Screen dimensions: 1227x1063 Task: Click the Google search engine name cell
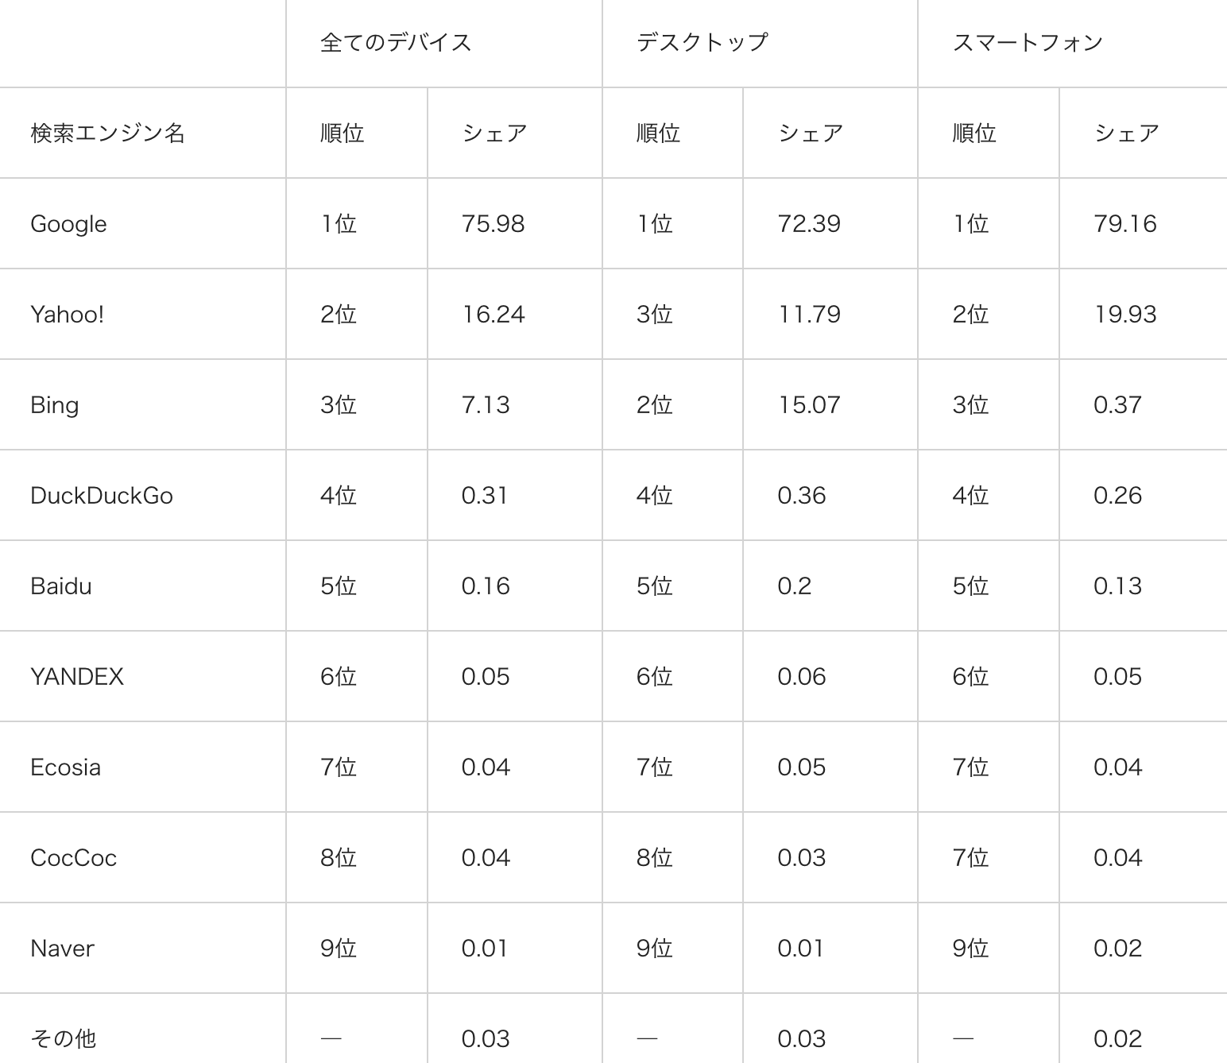click(x=68, y=224)
